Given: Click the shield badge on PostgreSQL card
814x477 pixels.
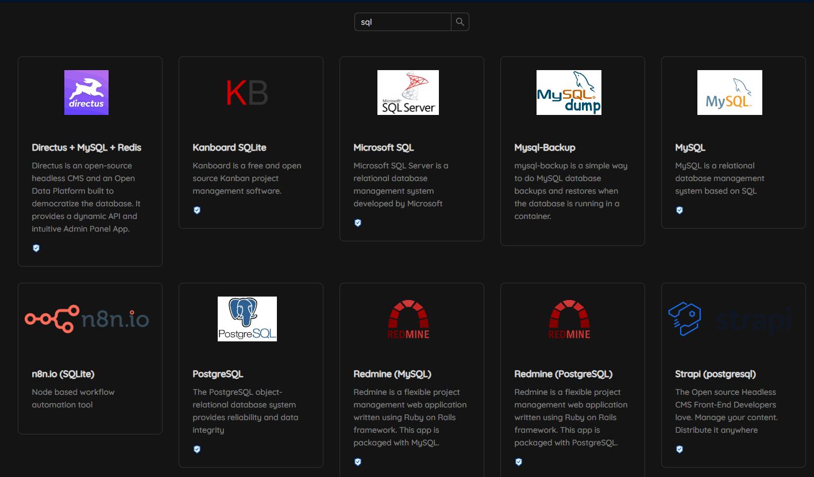Looking at the screenshot, I should [197, 449].
